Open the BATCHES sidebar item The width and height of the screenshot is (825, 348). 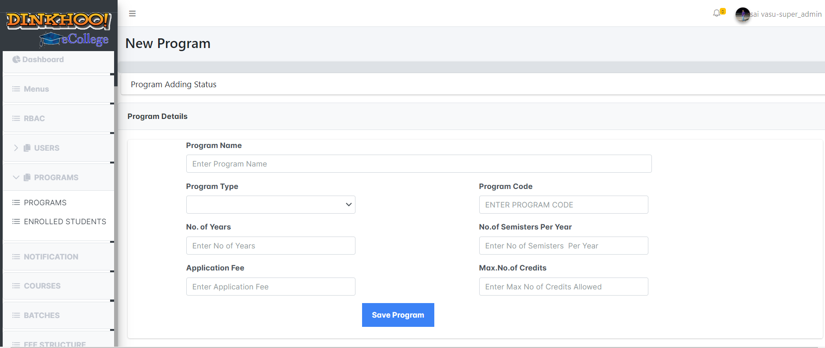pyautogui.click(x=58, y=315)
